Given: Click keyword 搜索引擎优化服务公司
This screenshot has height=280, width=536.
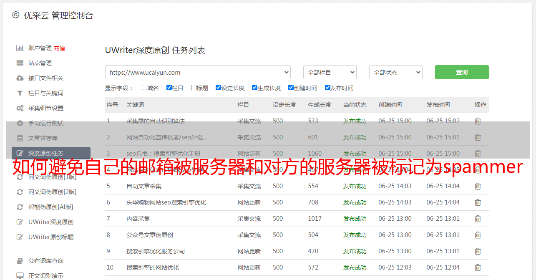Looking at the screenshot, I should pyautogui.click(x=156, y=251).
